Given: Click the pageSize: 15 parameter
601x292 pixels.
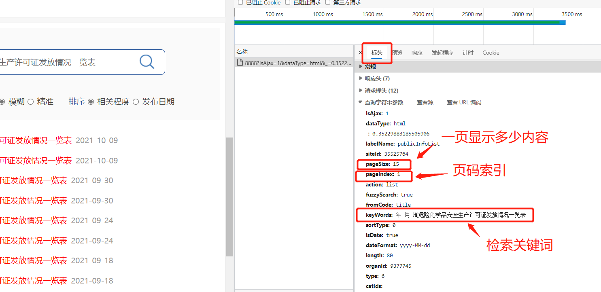Looking at the screenshot, I should coord(382,164).
